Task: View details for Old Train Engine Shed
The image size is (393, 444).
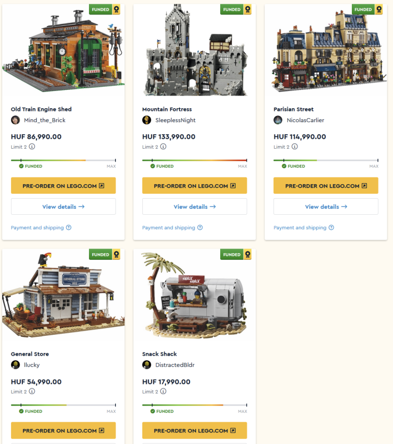Action: tap(63, 206)
